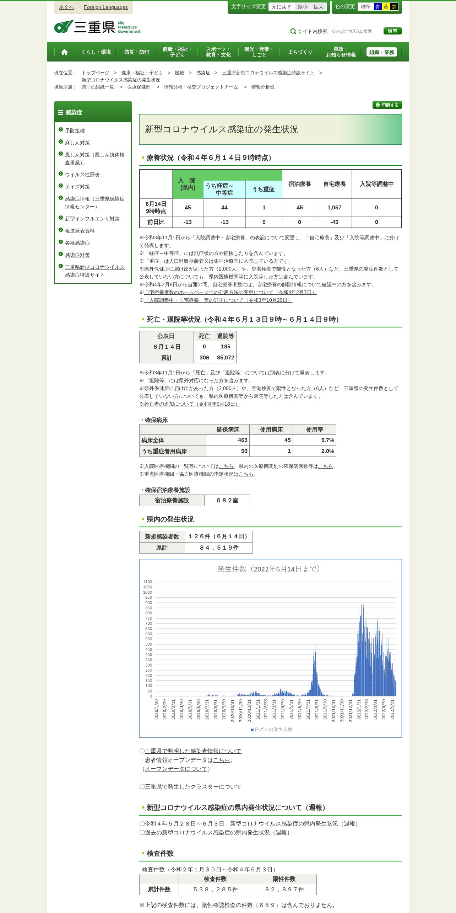Open 報道発表資料 in the sidebar
Image resolution: width=456 pixels, height=913 pixels.
80,231
